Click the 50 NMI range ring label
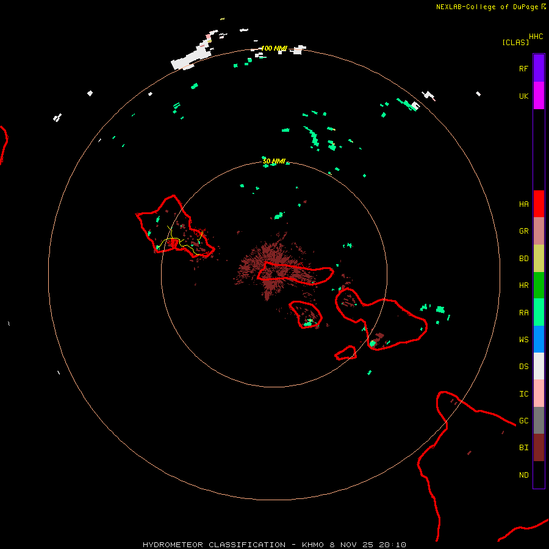The width and height of the screenshot is (549, 549). (274, 161)
